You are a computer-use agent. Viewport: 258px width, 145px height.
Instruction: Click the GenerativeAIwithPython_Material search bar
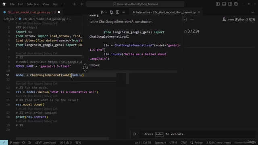pos(135,4)
